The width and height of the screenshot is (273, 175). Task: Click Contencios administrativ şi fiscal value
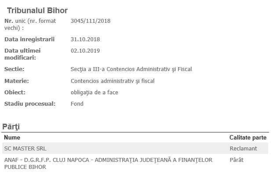113,81
